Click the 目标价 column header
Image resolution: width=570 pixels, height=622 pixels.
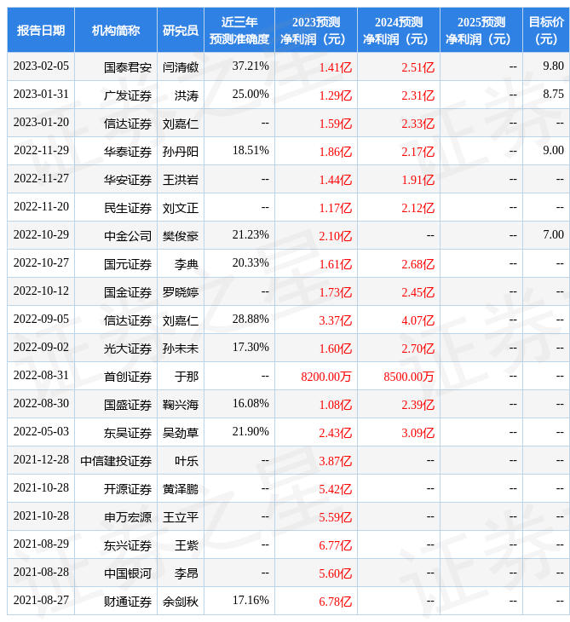coord(546,31)
